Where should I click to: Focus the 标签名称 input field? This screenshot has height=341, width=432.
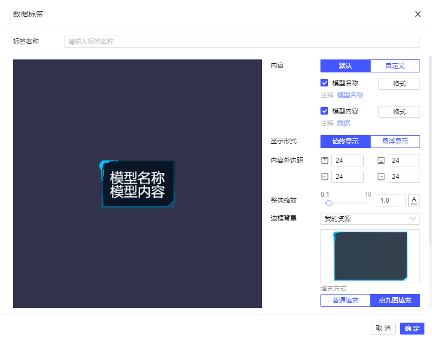(241, 42)
